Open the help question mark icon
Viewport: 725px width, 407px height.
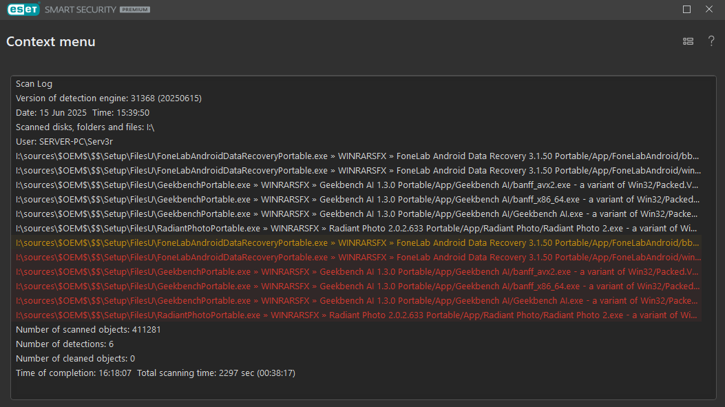[711, 41]
